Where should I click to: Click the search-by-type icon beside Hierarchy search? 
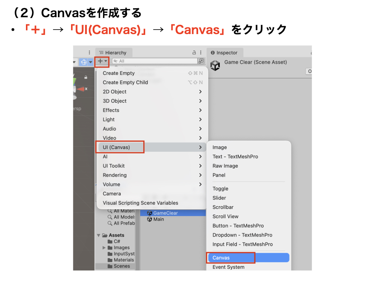pyautogui.click(x=202, y=61)
